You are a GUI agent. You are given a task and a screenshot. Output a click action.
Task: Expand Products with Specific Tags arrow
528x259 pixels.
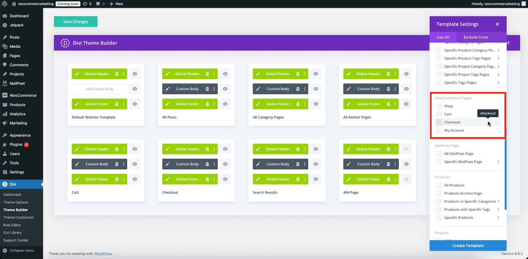point(498,210)
